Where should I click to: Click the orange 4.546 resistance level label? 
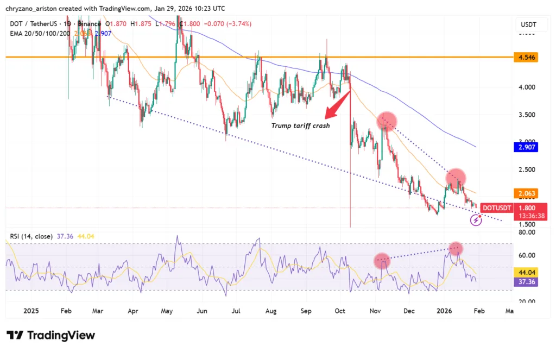point(526,57)
